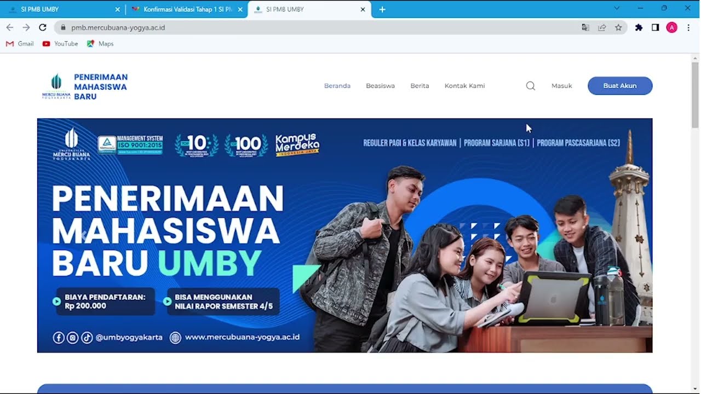This screenshot has width=701, height=394.
Task: Click next slide arrow on banner
Action: point(606,235)
